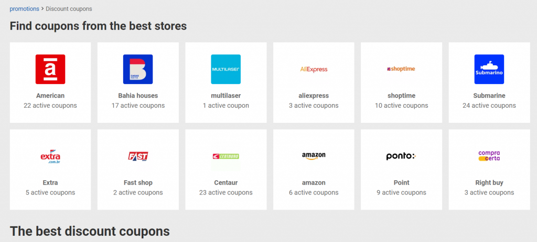Screen dimensions: 537x242
Task: Open the Extra.com.br logo
Action: [50, 156]
